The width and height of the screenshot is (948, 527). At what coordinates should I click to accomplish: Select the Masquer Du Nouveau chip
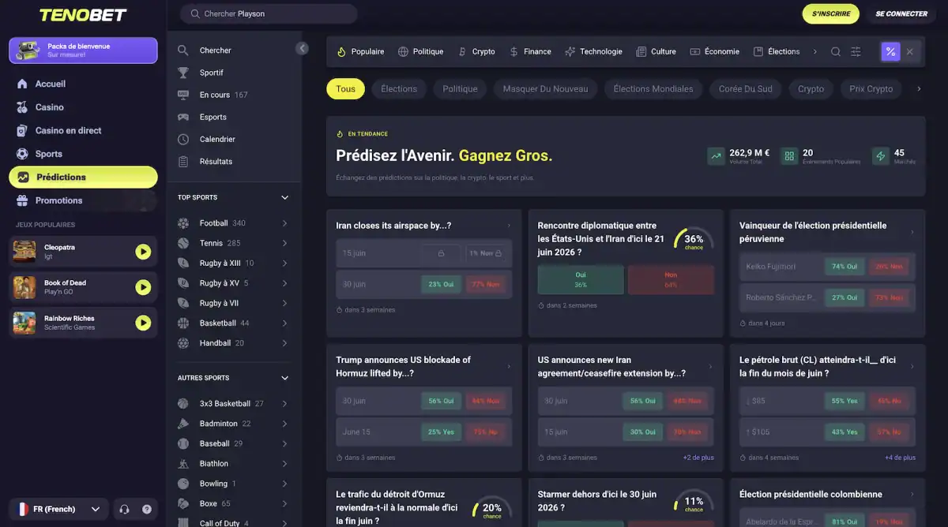pyautogui.click(x=545, y=89)
